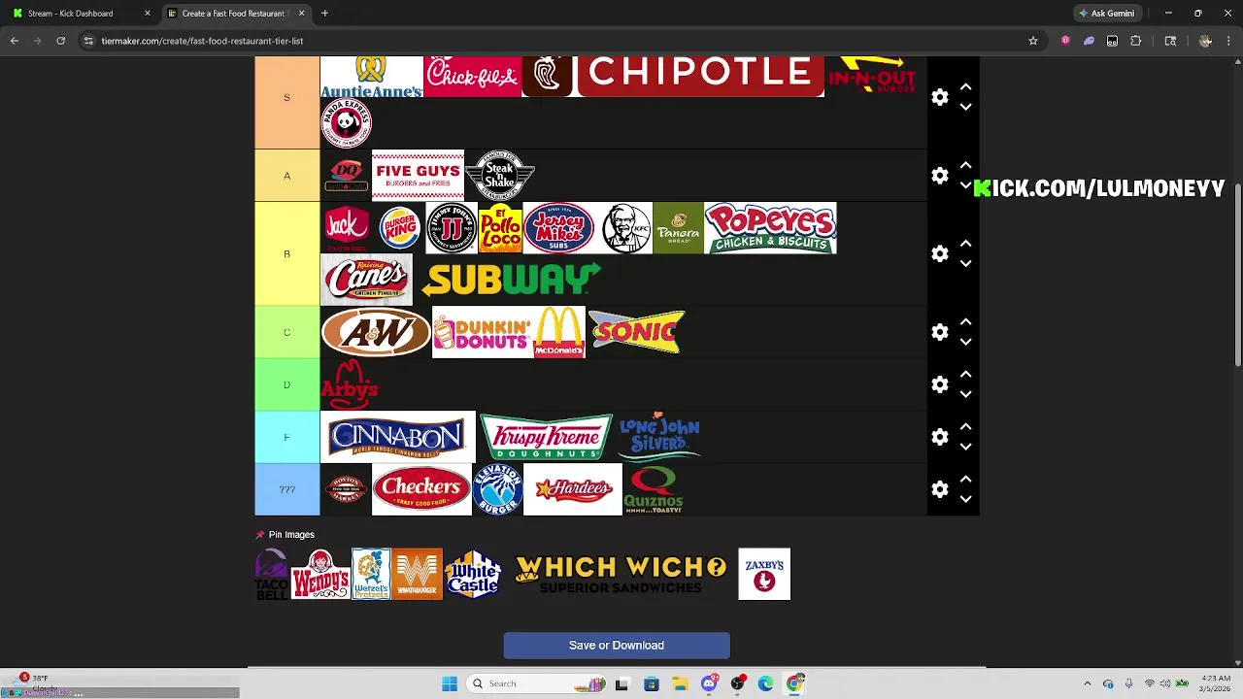1243x699 pixels.
Task: Open the browser Extensions puzzle icon
Action: tap(1135, 41)
